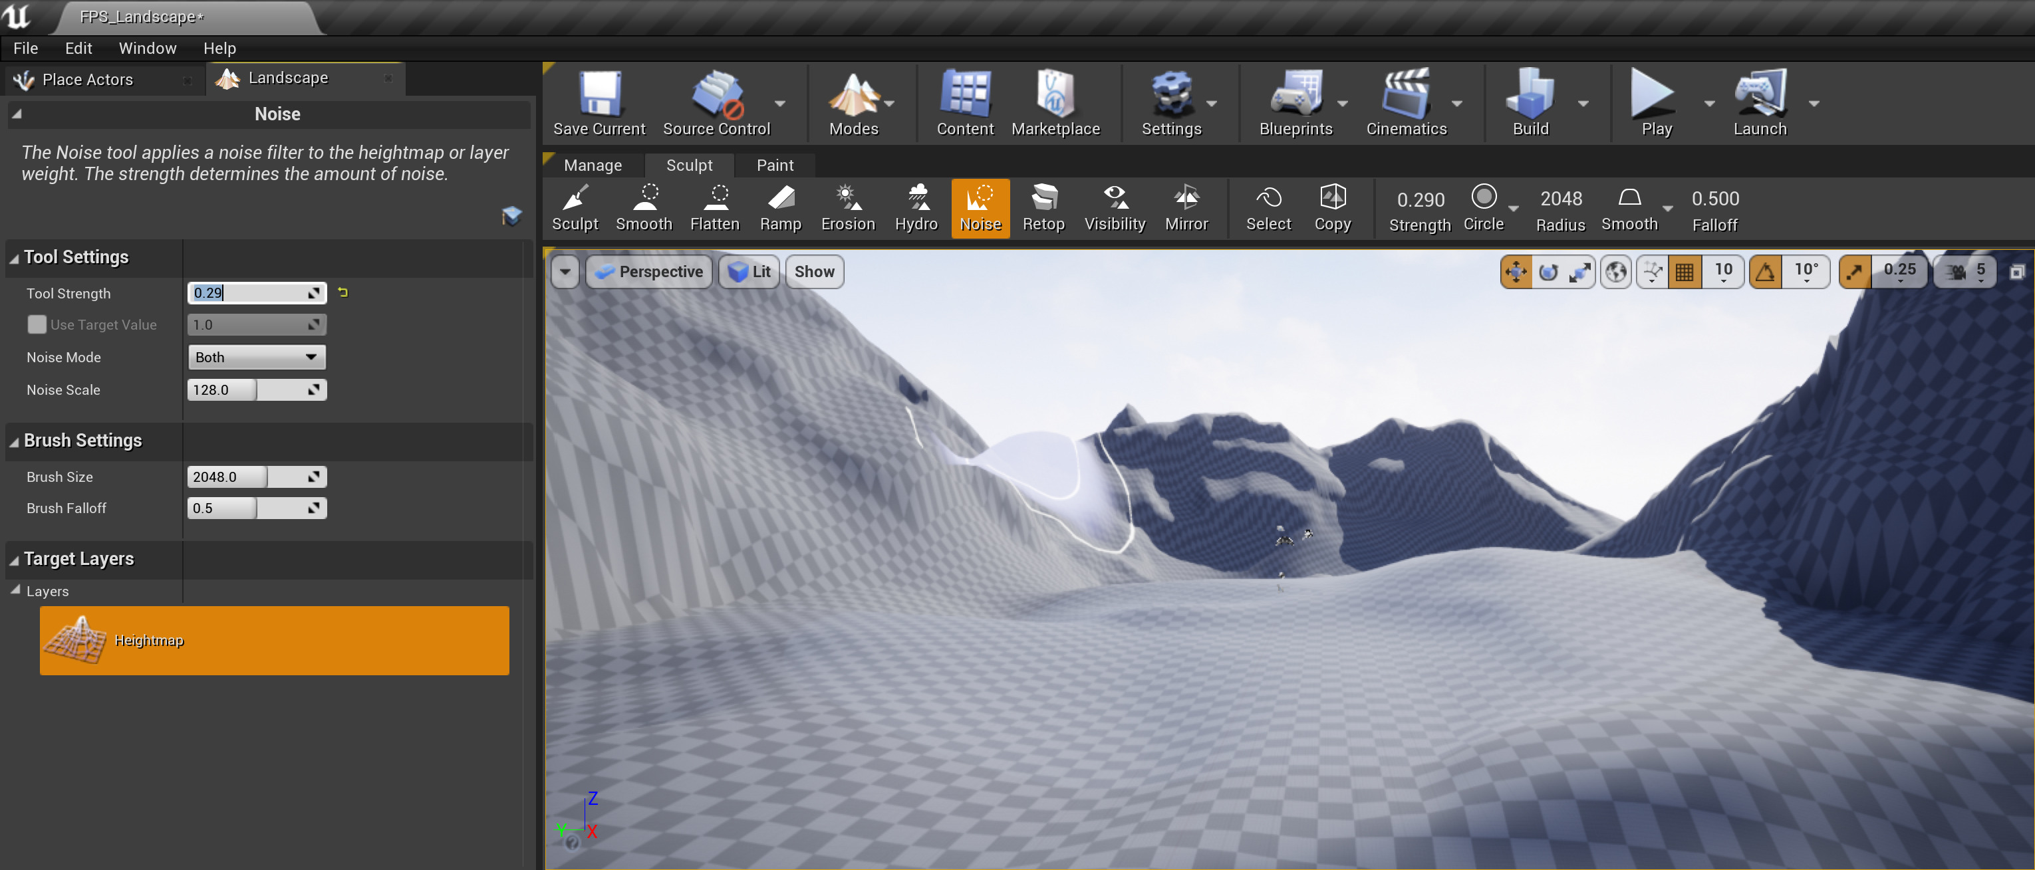The height and width of the screenshot is (870, 2035).
Task: Select the Heightmap target layer
Action: [274, 640]
